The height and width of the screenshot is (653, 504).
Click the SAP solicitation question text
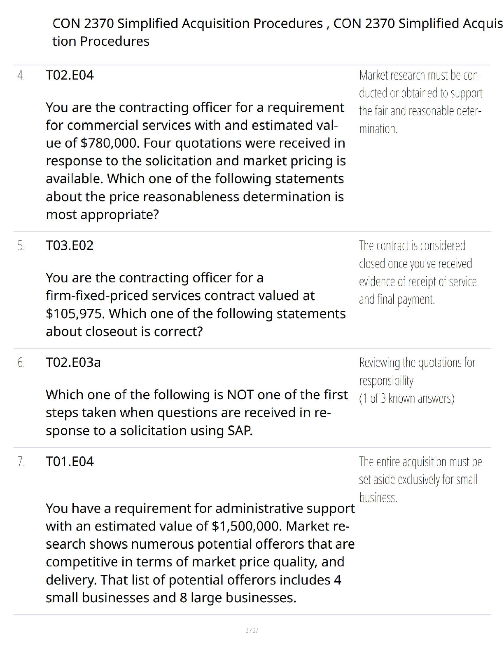[196, 413]
